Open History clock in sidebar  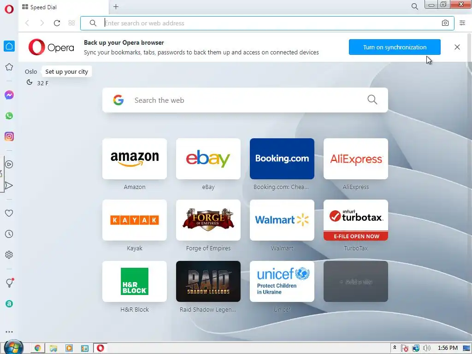point(9,234)
